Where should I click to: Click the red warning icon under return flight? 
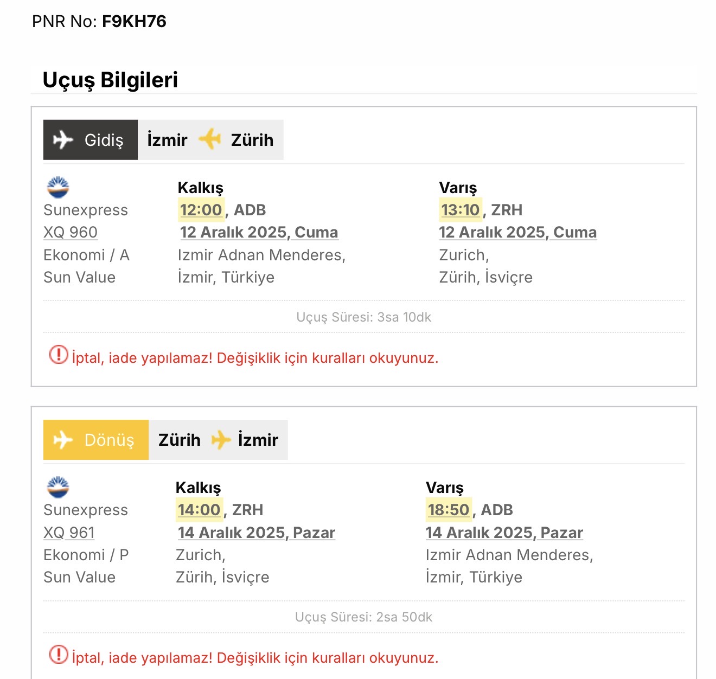(x=59, y=655)
